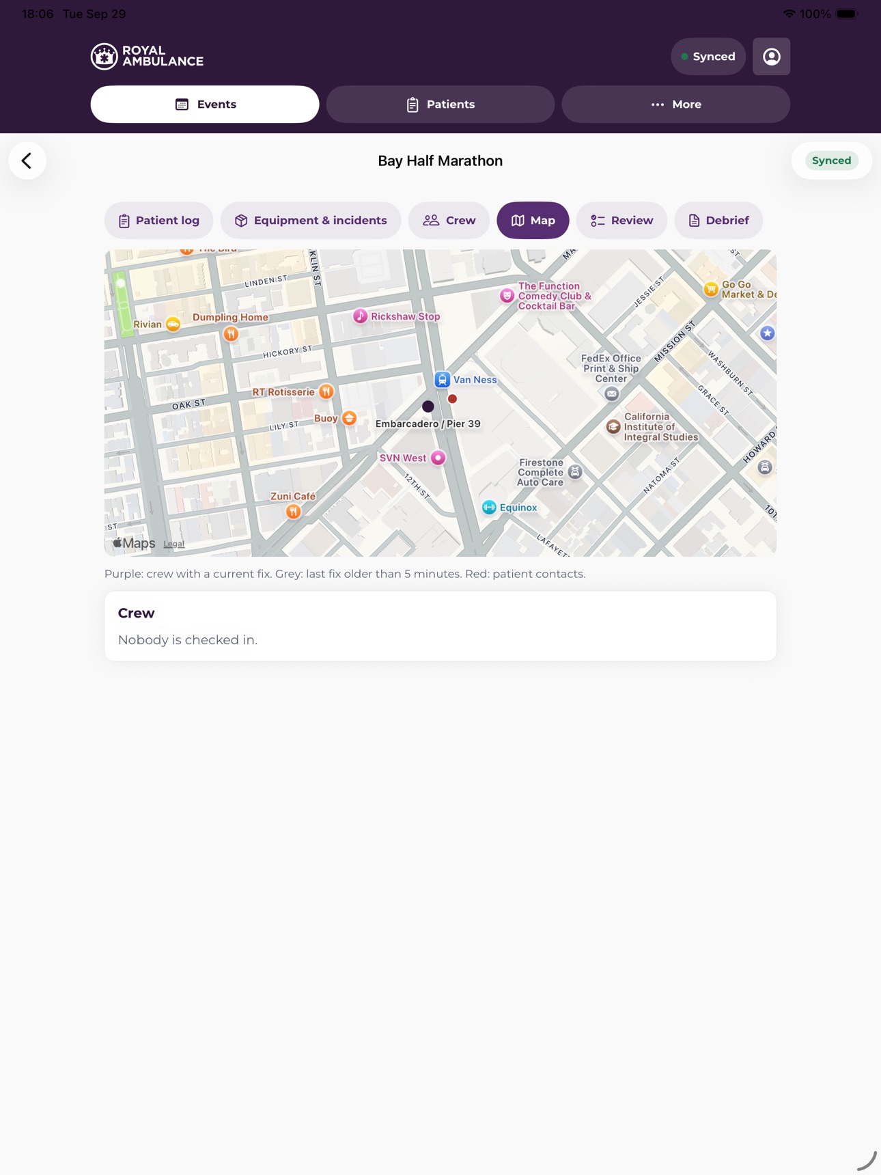Select the Rickshaw Stop music pin
The height and width of the screenshot is (1175, 881).
[360, 316]
